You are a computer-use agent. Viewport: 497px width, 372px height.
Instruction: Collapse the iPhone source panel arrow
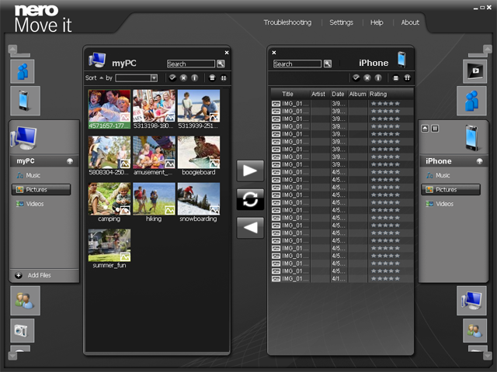pos(478,161)
